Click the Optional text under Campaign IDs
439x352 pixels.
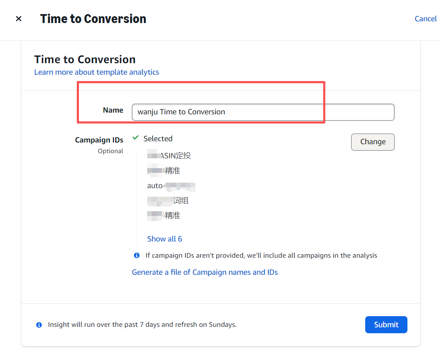click(110, 151)
